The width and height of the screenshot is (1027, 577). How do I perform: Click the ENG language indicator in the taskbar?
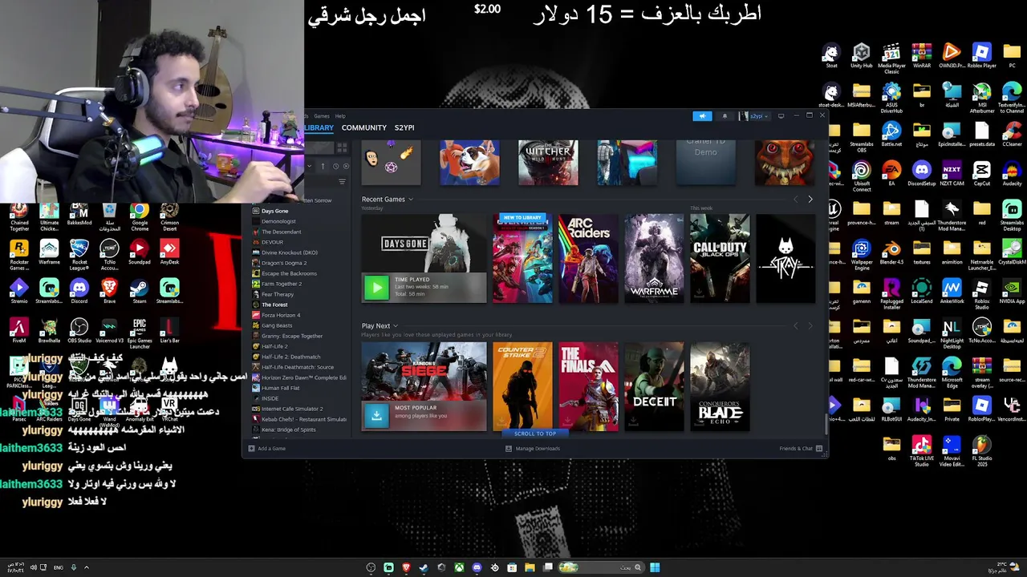pyautogui.click(x=59, y=567)
